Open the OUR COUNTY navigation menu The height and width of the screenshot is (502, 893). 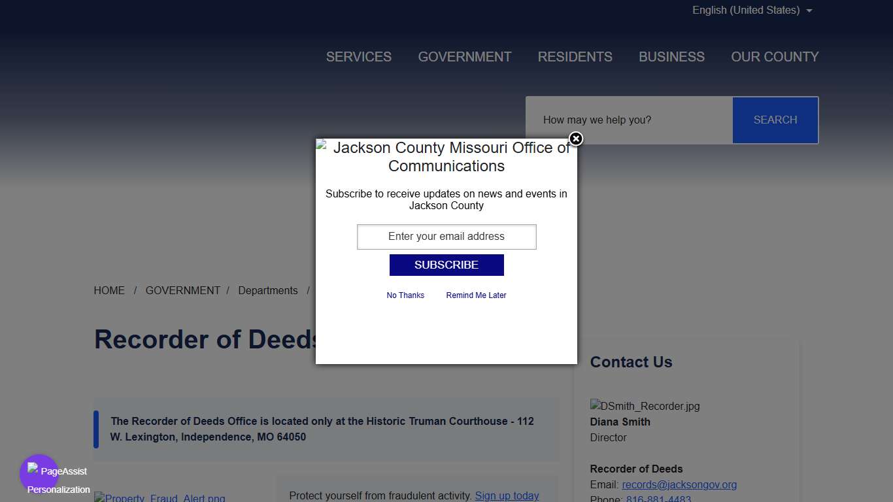(x=775, y=57)
